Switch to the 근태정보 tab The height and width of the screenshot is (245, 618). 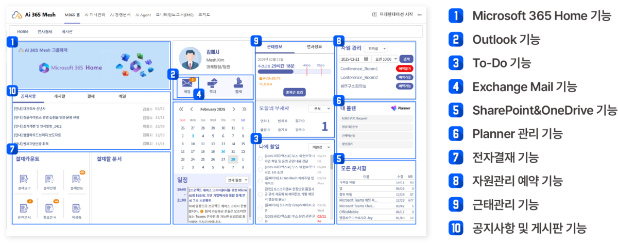pyautogui.click(x=274, y=46)
